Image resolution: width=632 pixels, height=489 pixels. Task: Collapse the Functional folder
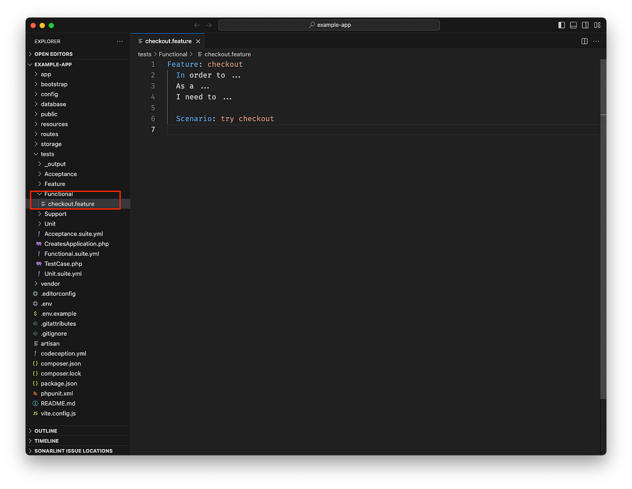58,194
